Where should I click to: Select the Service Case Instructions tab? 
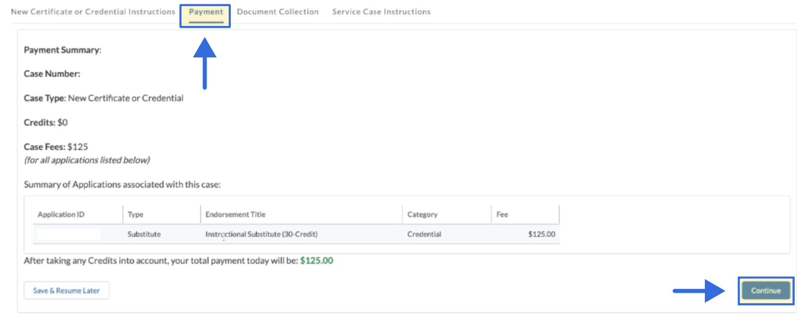click(x=381, y=12)
